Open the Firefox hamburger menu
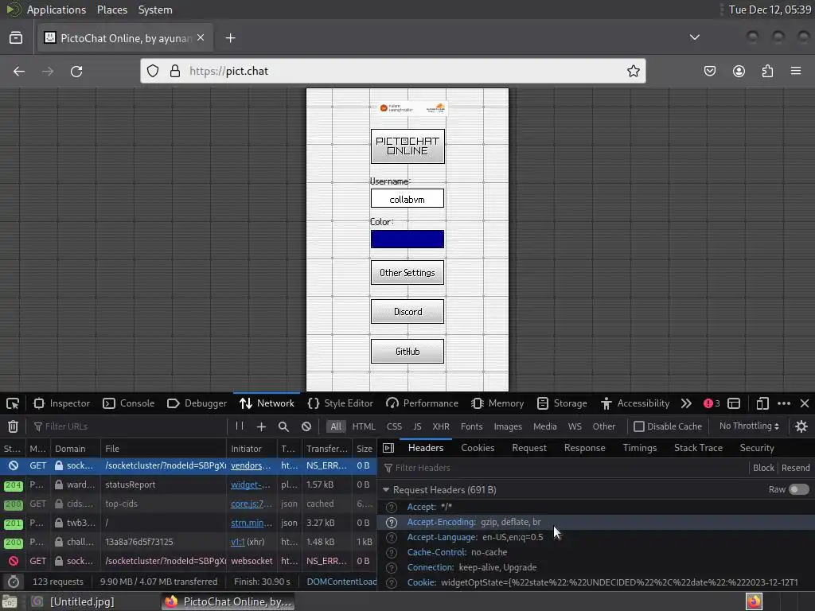Viewport: 815px width, 611px height. [796, 71]
